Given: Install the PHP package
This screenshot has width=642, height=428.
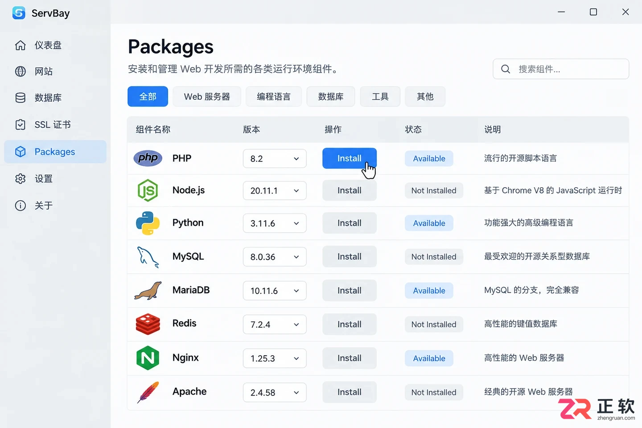Looking at the screenshot, I should click(350, 158).
